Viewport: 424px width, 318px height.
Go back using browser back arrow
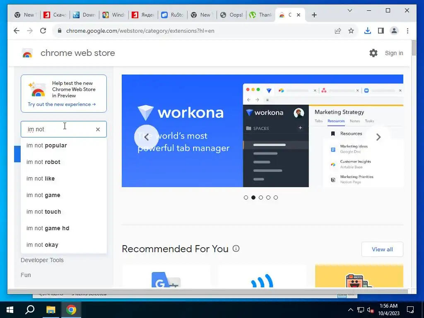[x=17, y=31]
